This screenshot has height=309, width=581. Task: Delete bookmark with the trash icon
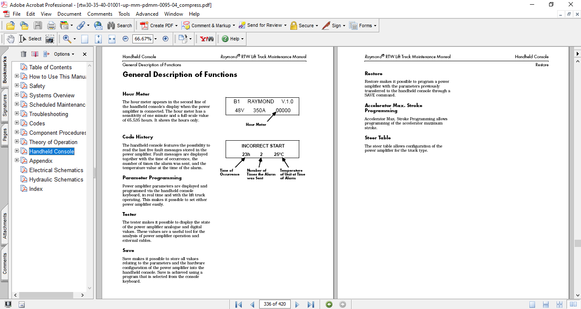[23, 54]
